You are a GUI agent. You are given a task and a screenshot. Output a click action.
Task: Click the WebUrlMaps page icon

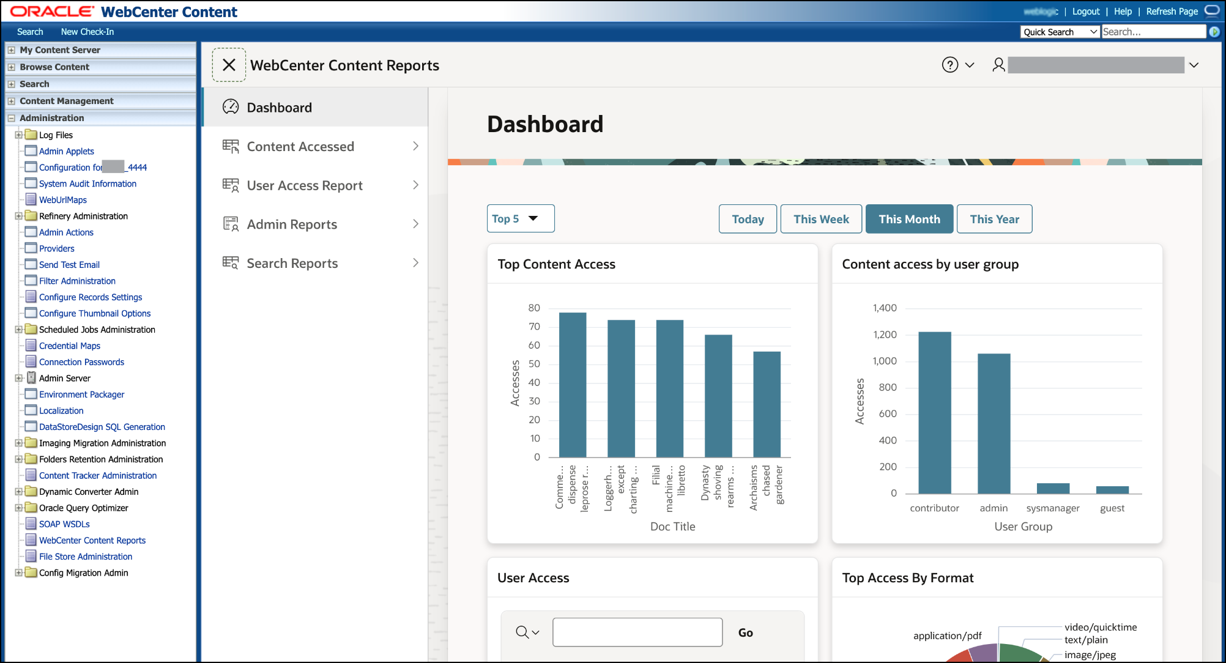coord(31,199)
